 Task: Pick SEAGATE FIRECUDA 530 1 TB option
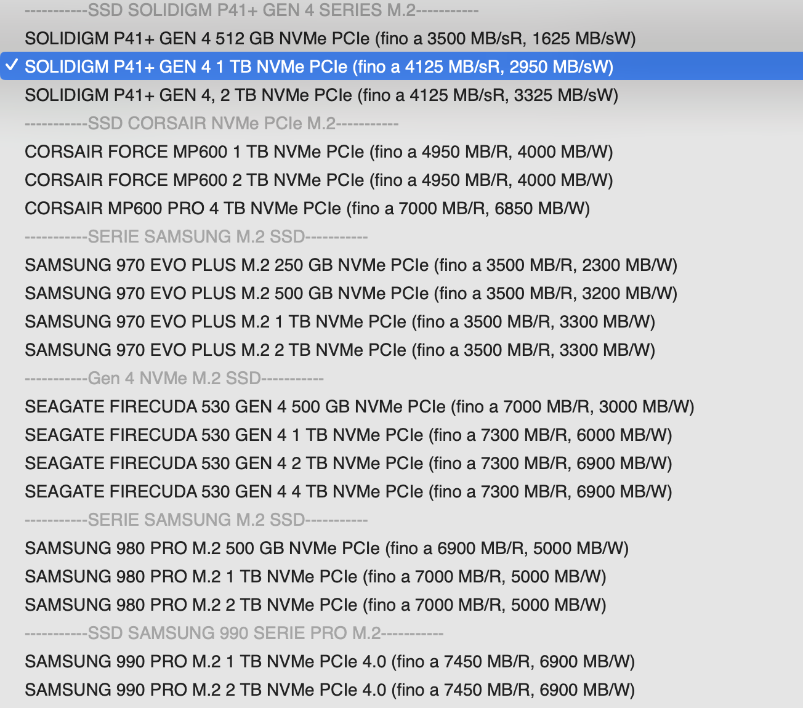pos(402,435)
